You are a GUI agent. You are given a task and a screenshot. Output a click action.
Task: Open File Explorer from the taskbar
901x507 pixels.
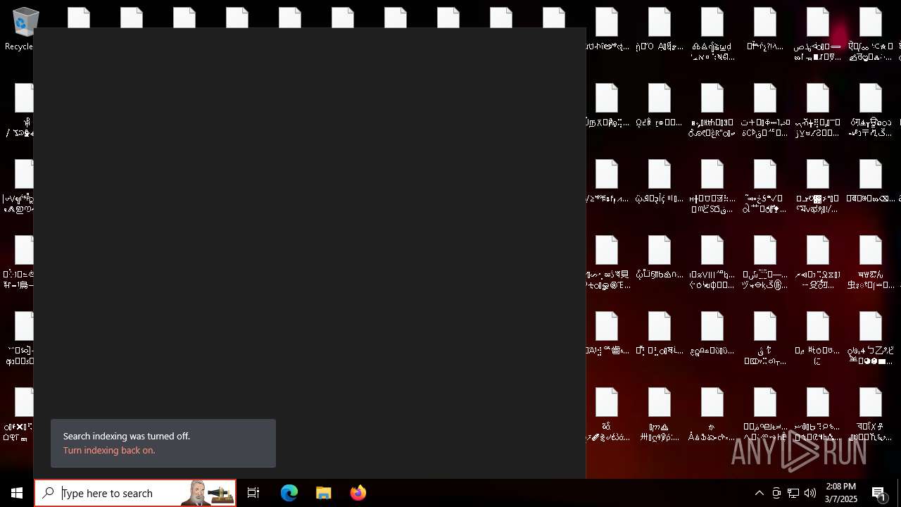324,493
